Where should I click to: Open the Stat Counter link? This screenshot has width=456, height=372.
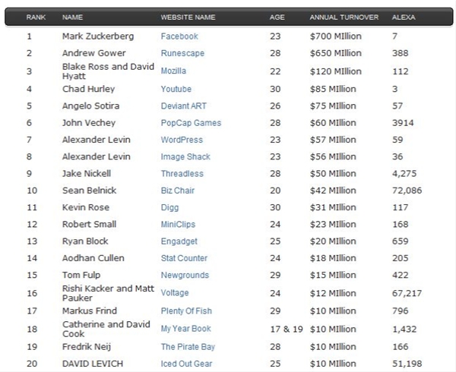184,258
